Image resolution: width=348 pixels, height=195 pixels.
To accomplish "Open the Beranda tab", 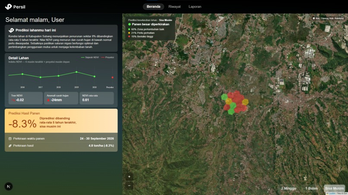I will 153,6.
